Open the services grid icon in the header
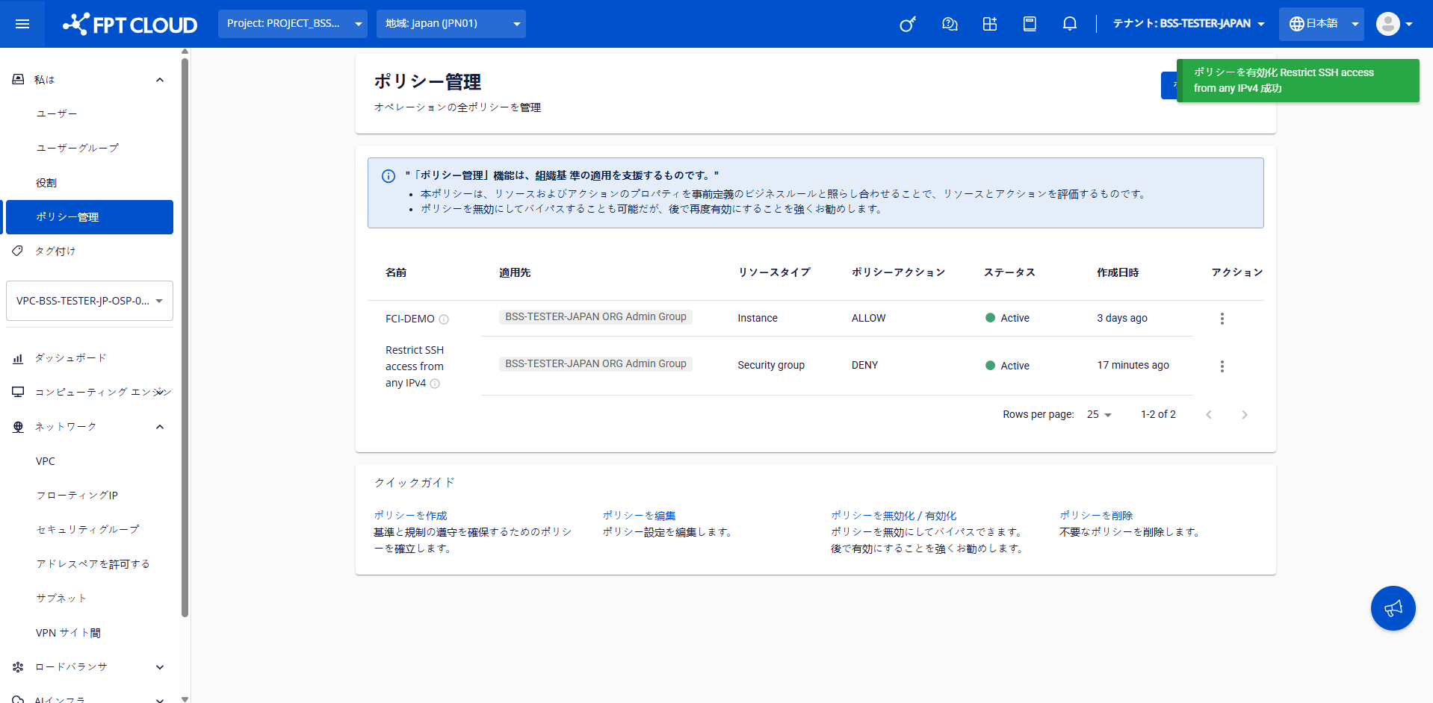Image resolution: width=1433 pixels, height=703 pixels. tap(990, 24)
